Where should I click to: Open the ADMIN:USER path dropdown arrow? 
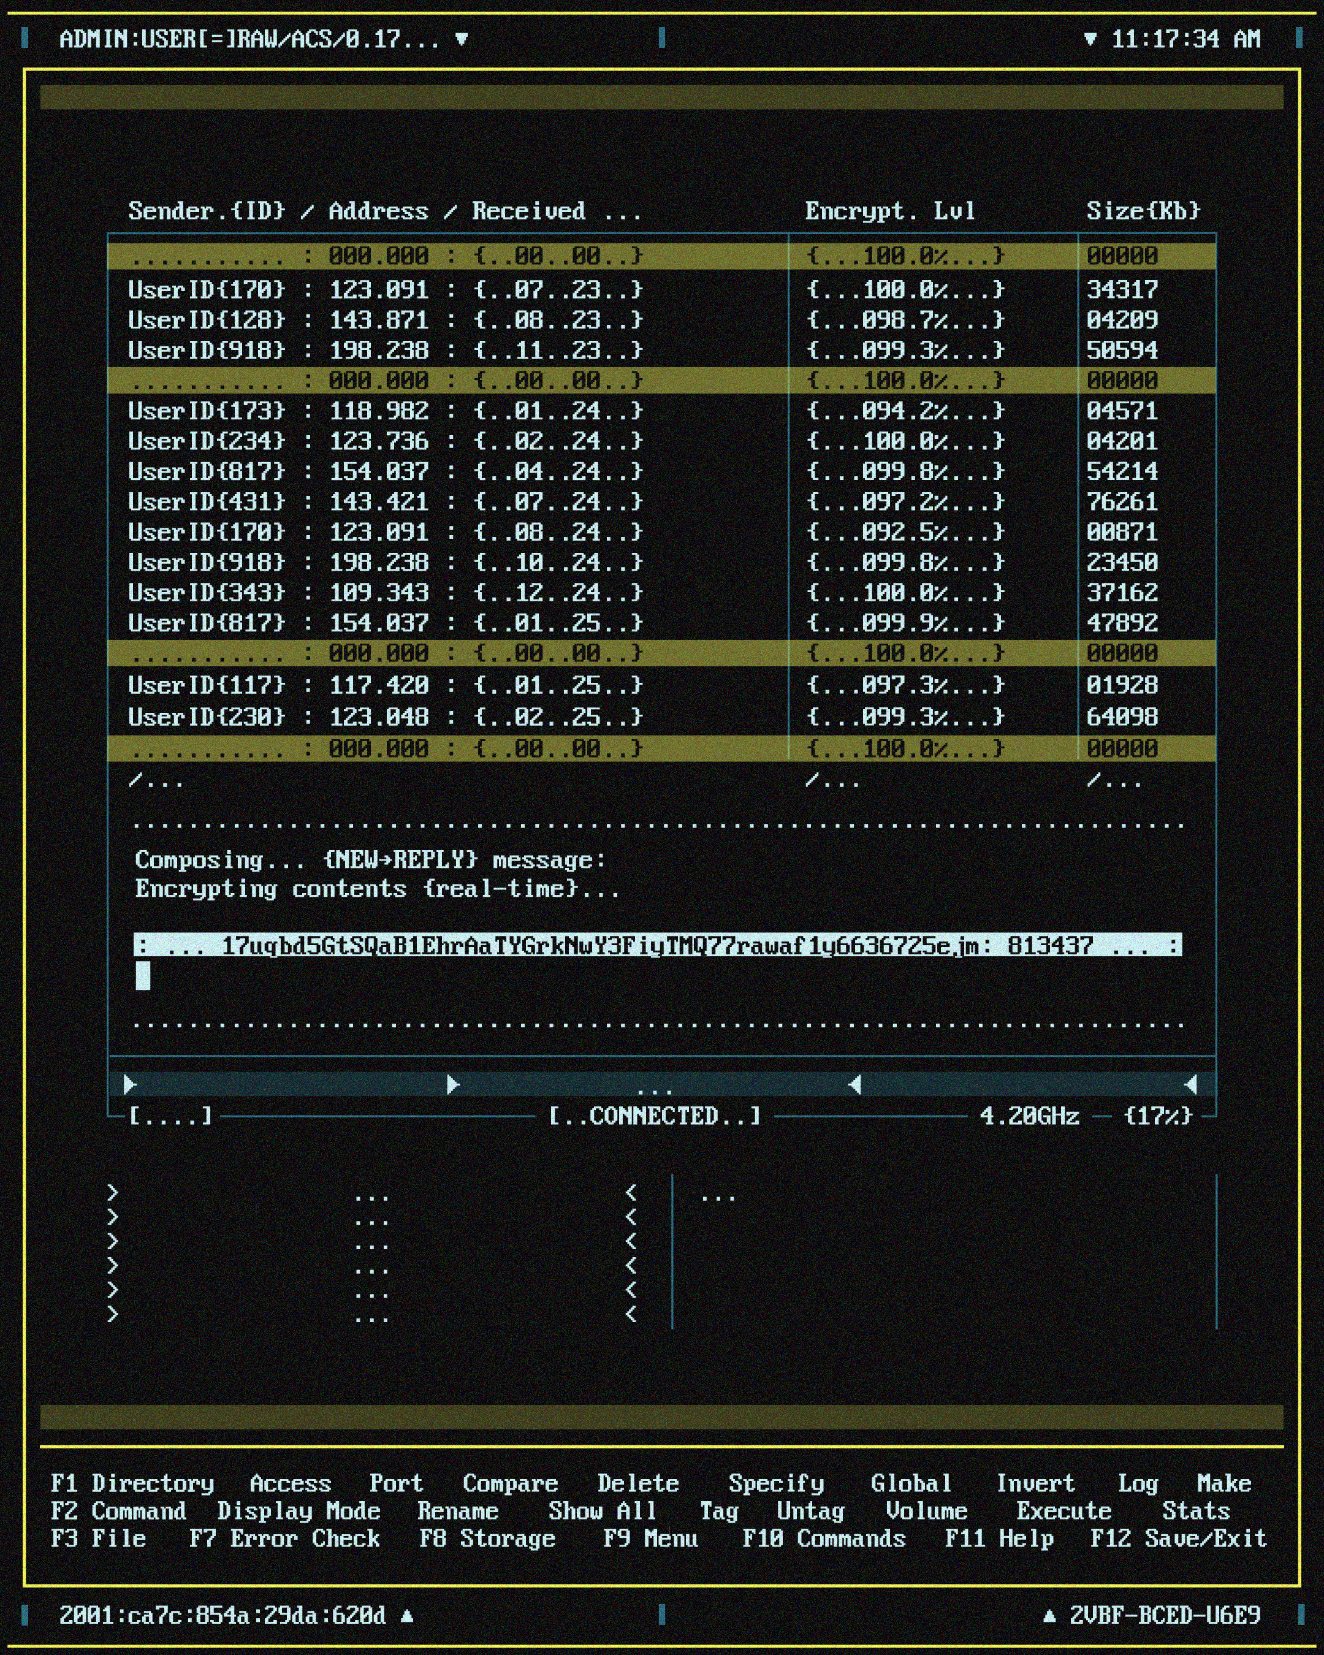(462, 39)
